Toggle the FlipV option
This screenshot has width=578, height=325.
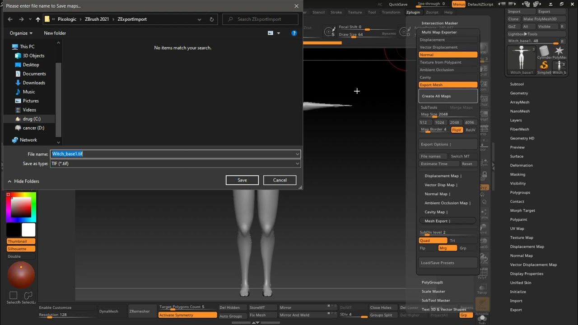(457, 130)
